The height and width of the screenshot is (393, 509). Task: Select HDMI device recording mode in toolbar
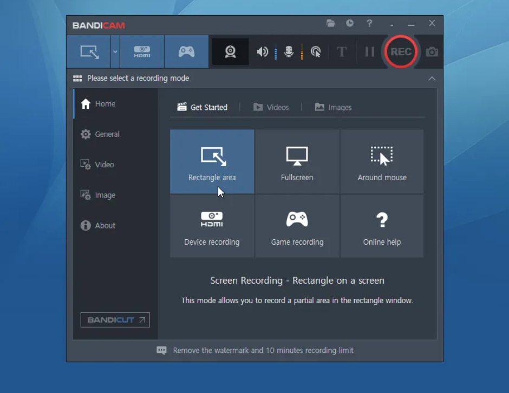142,52
